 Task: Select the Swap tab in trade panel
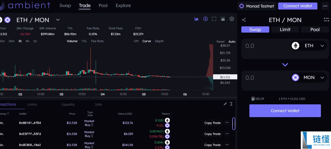click(255, 29)
